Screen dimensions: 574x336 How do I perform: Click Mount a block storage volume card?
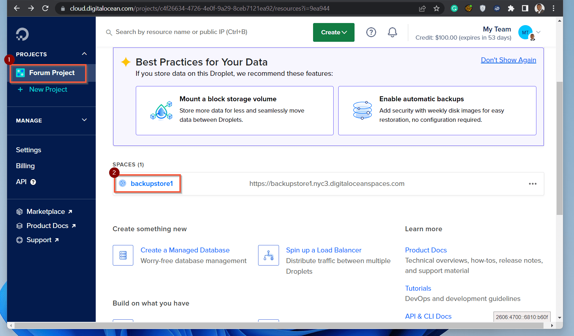(235, 110)
